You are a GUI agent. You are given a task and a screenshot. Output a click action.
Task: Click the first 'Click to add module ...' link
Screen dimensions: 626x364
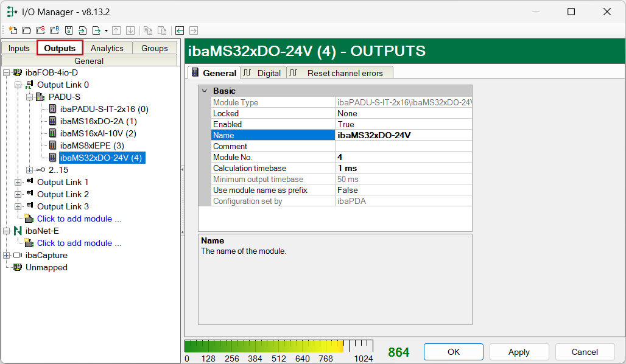coord(79,219)
